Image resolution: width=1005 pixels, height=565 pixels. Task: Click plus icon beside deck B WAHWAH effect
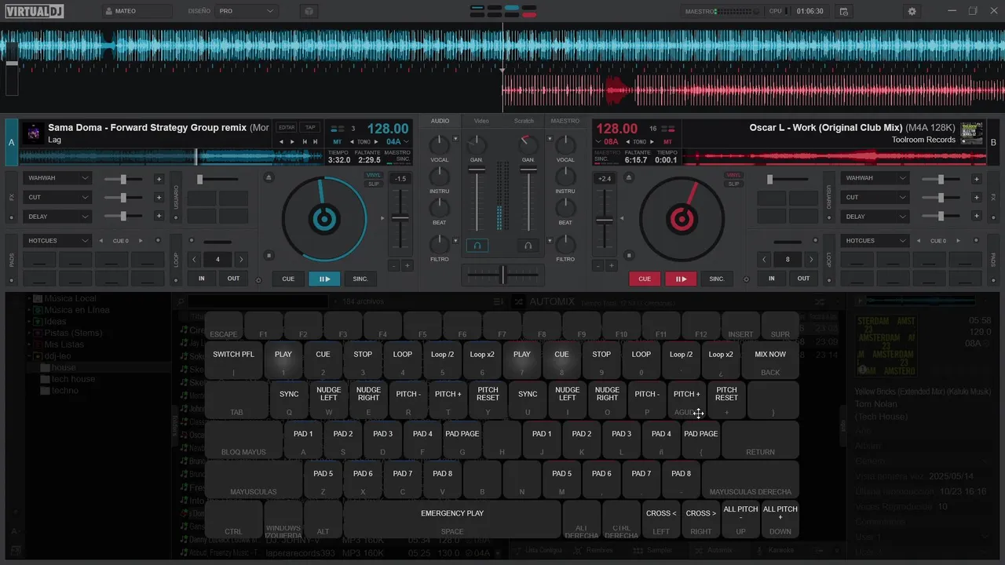click(977, 179)
